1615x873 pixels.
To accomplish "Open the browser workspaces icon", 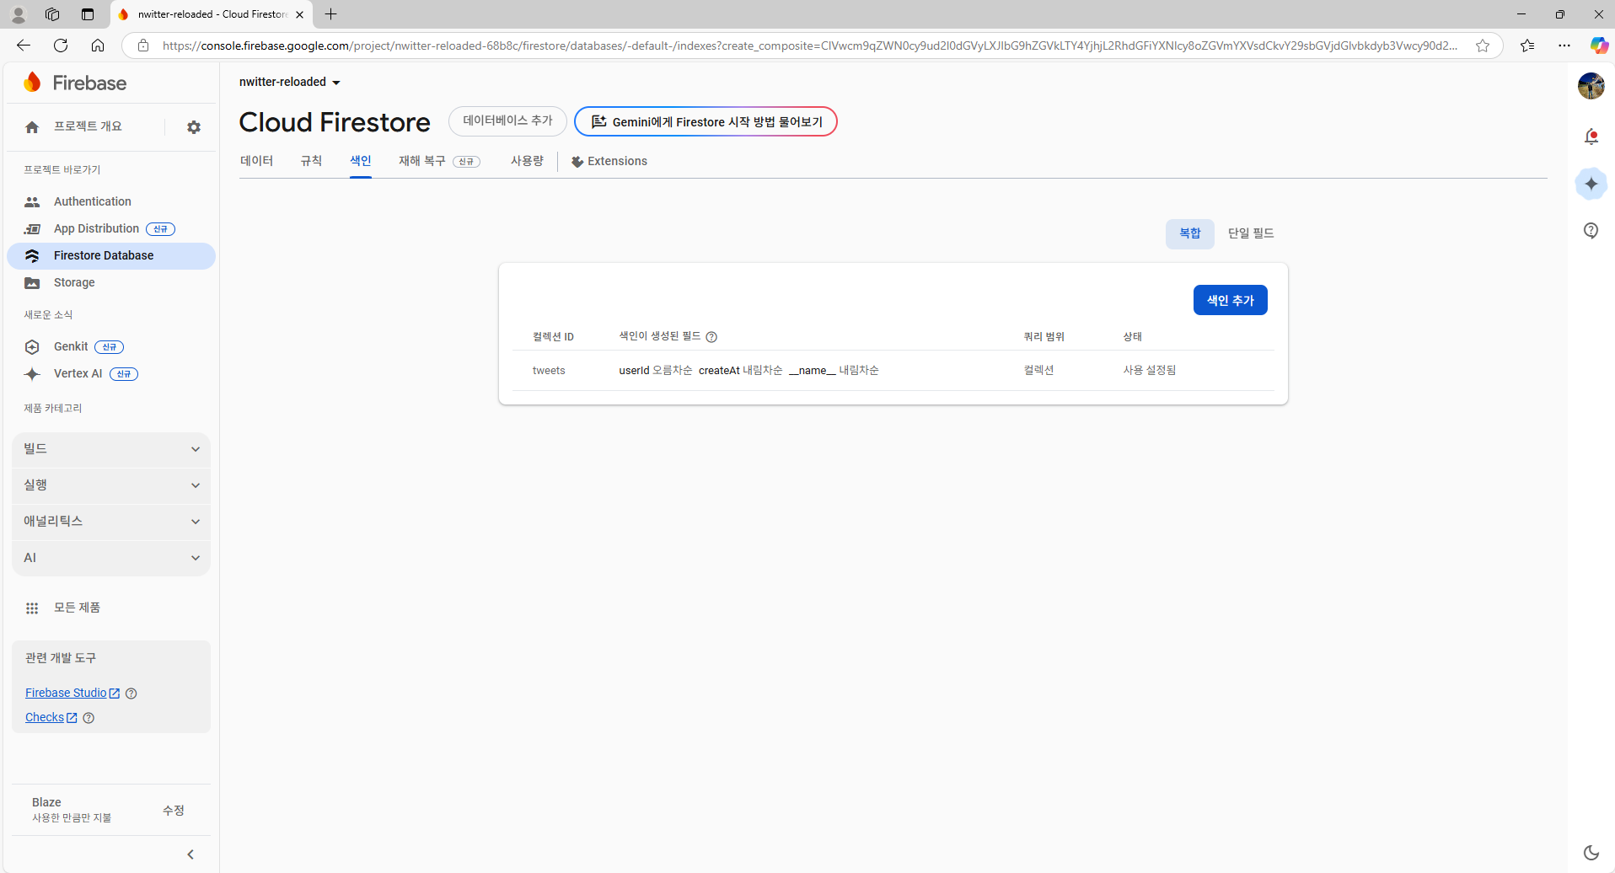I will tap(52, 14).
